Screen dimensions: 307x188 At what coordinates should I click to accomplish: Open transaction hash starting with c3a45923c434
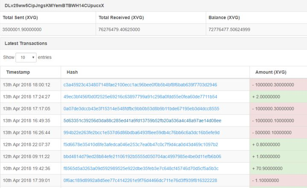tap(140, 85)
